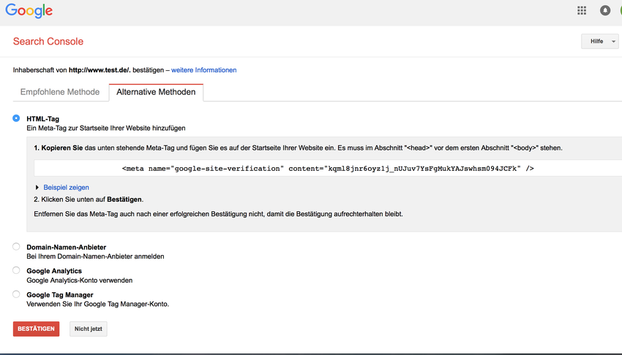Open the weitere Informationen link
Screen dimensions: 622x355
tap(204, 70)
